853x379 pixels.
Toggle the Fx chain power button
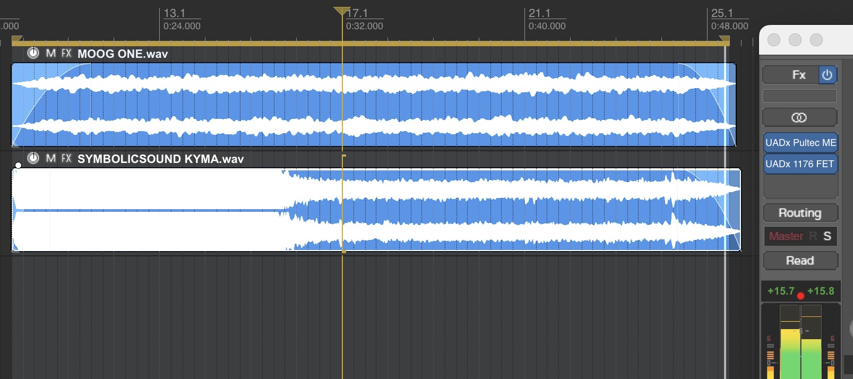(x=828, y=75)
